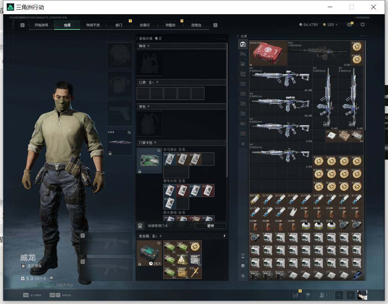Click the 管理 keycard button
The height and width of the screenshot is (304, 388).
tap(211, 226)
